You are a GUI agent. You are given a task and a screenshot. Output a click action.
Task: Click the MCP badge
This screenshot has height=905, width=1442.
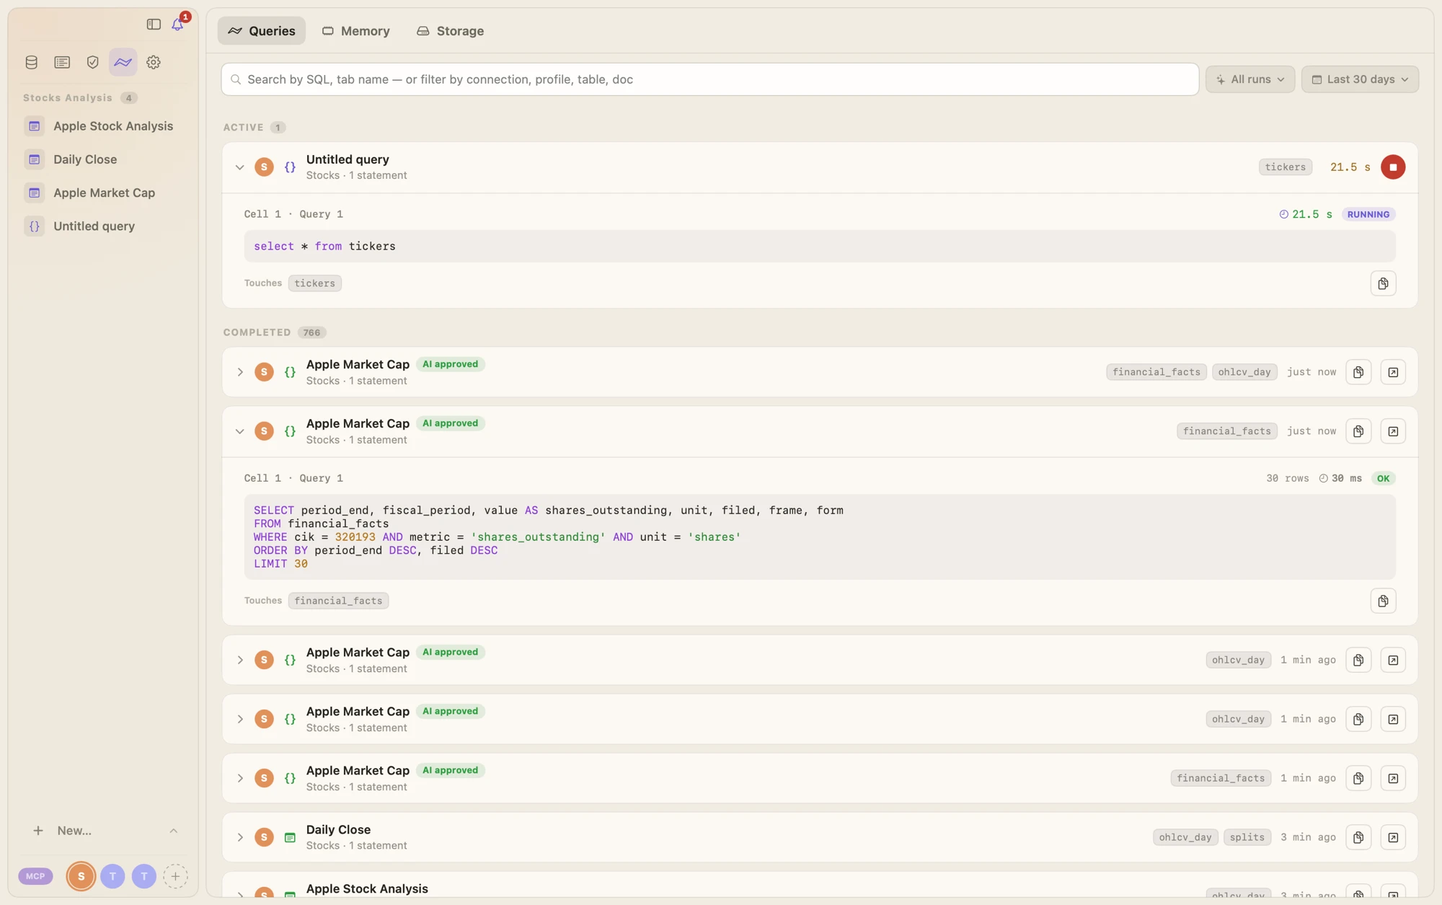click(x=35, y=876)
